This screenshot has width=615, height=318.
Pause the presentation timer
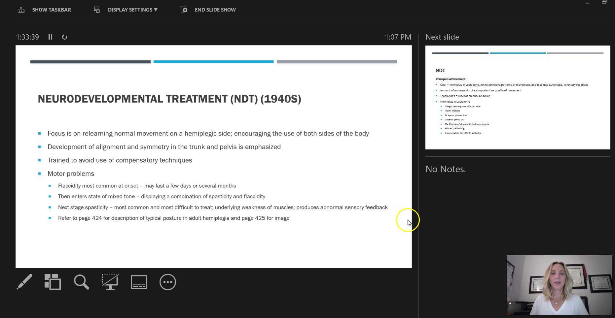tap(50, 37)
